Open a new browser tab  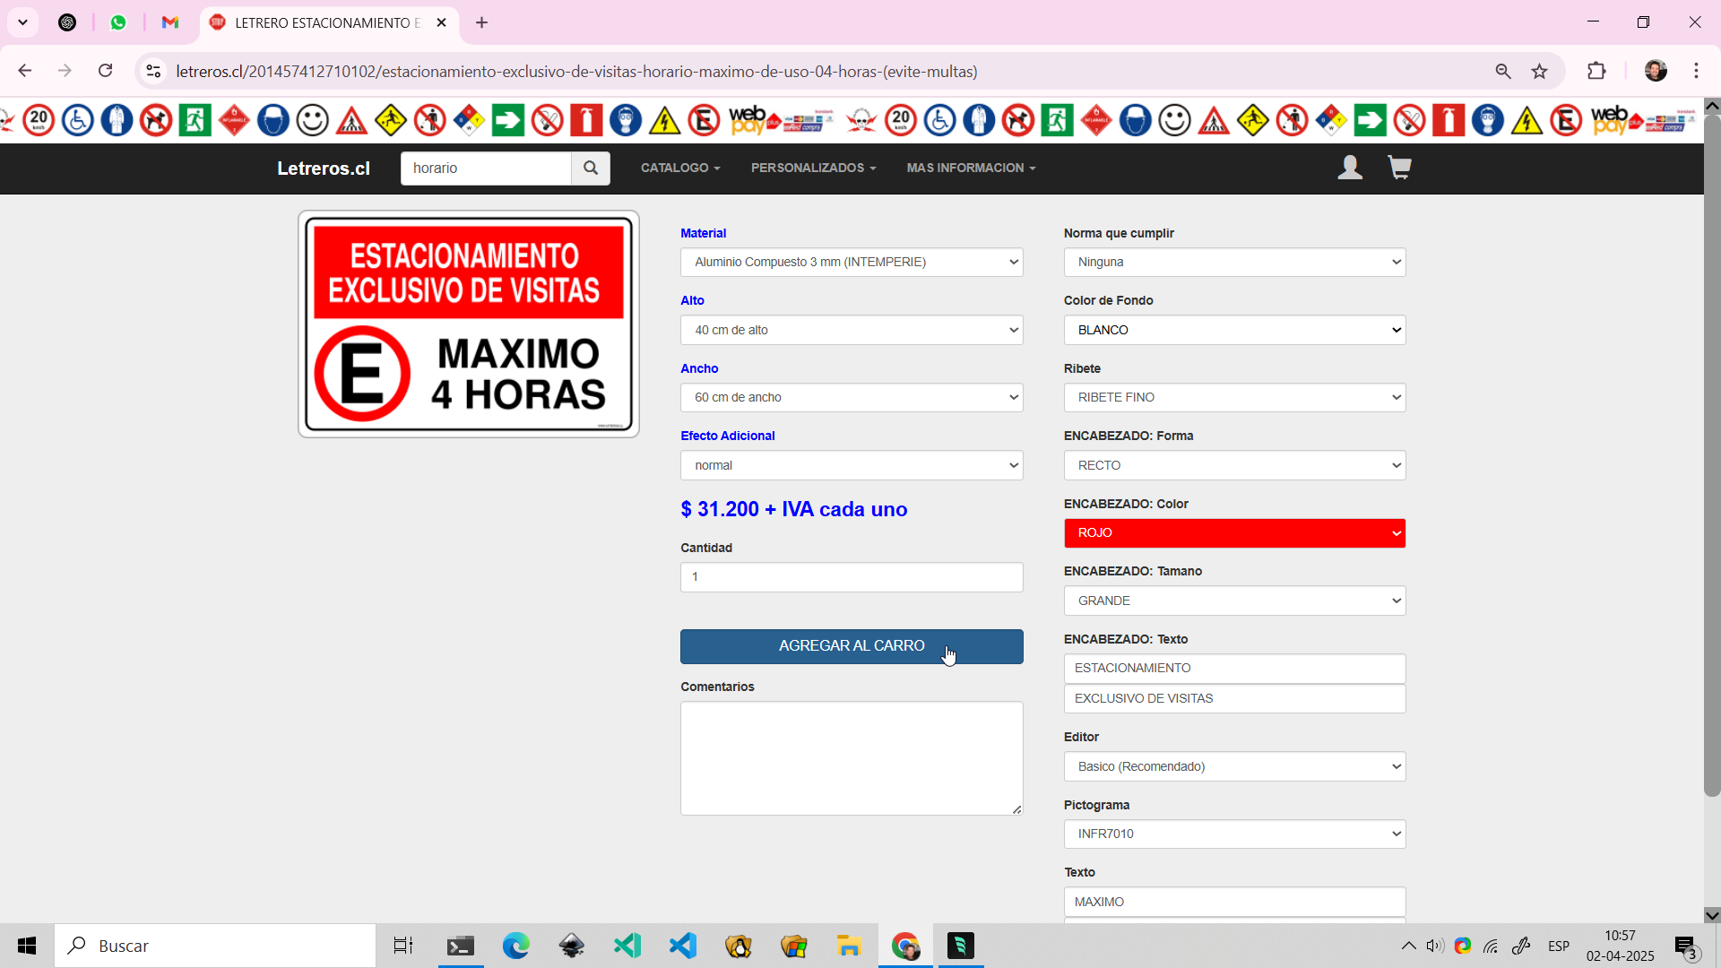click(482, 22)
